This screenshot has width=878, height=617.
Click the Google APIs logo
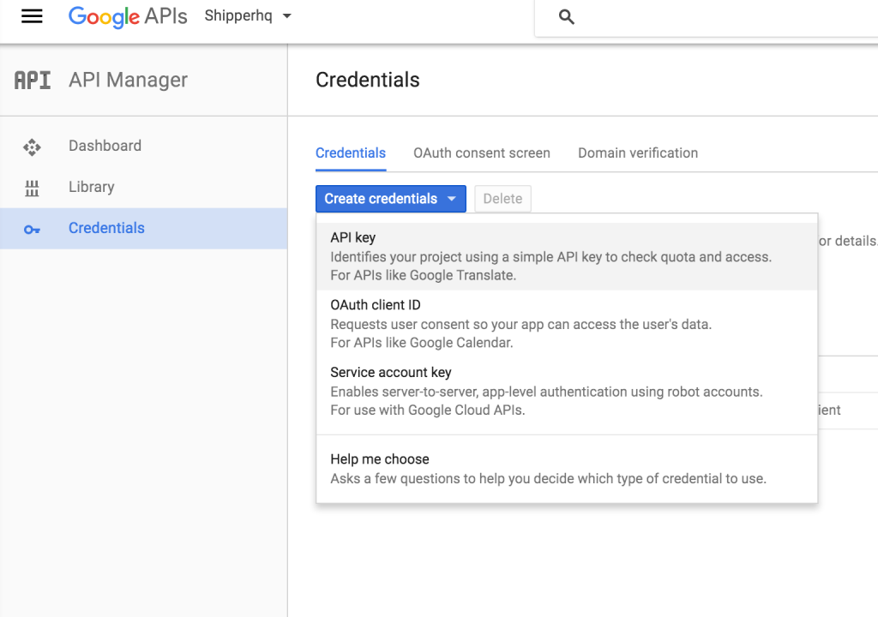pyautogui.click(x=128, y=17)
